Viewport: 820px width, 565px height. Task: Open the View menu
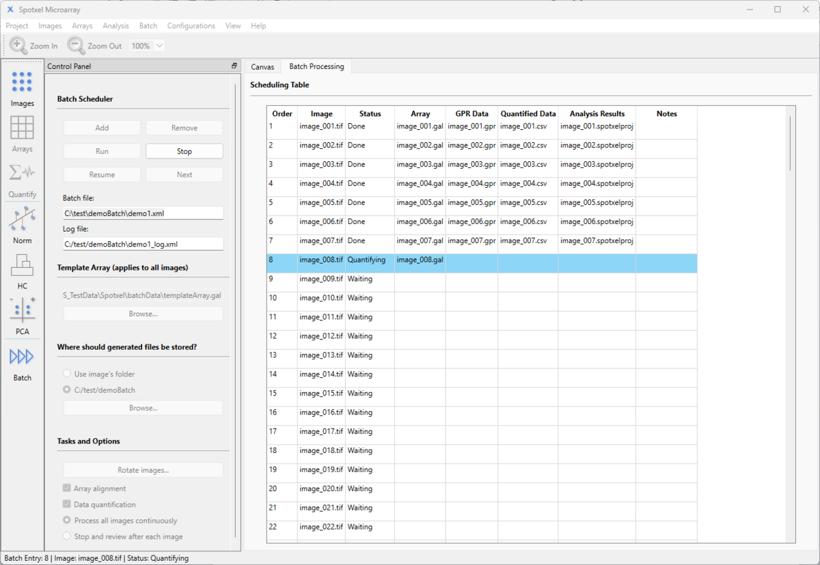click(233, 26)
